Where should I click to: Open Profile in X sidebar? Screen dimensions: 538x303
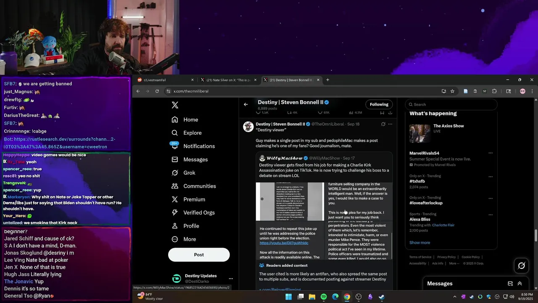click(185, 226)
